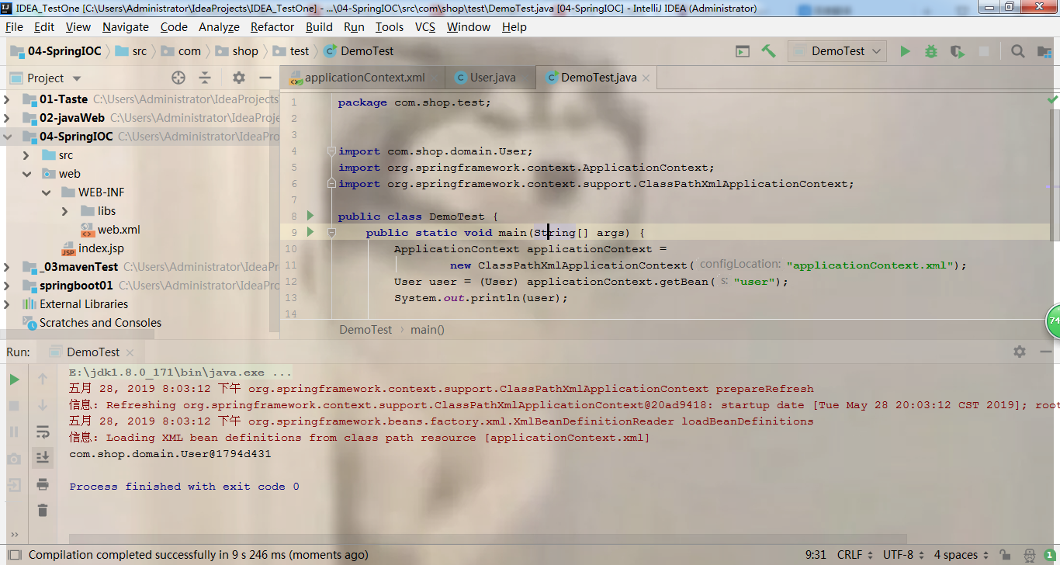The width and height of the screenshot is (1060, 565).
Task: Debug DemoTest with the bug icon
Action: tap(930, 50)
